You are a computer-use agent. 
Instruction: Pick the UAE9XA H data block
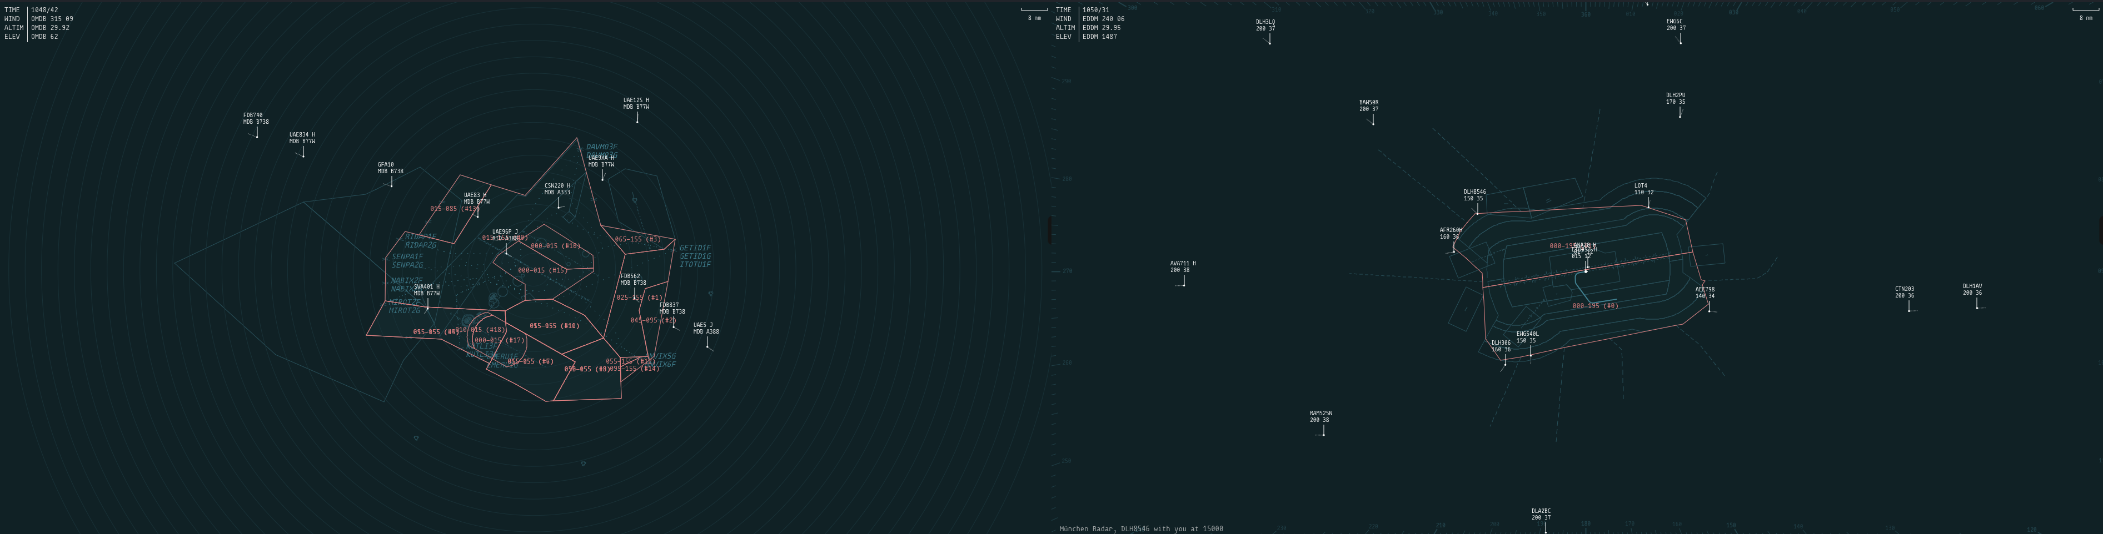[x=602, y=162]
